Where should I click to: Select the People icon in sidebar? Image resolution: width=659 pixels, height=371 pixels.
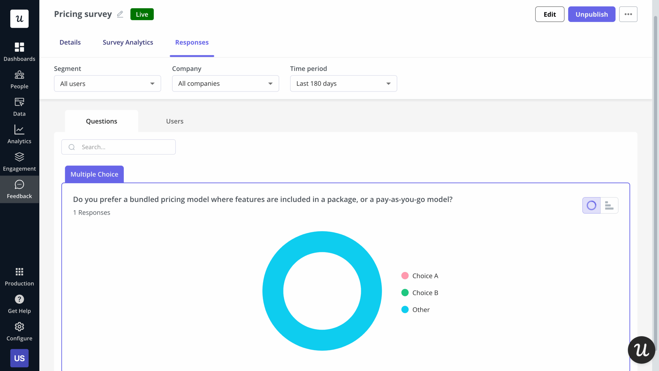pyautogui.click(x=19, y=78)
